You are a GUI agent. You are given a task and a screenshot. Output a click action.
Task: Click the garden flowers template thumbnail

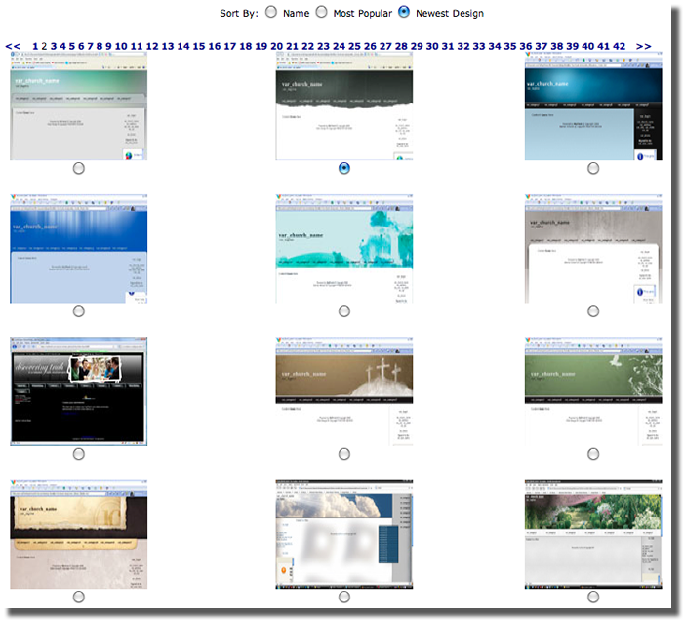[593, 534]
